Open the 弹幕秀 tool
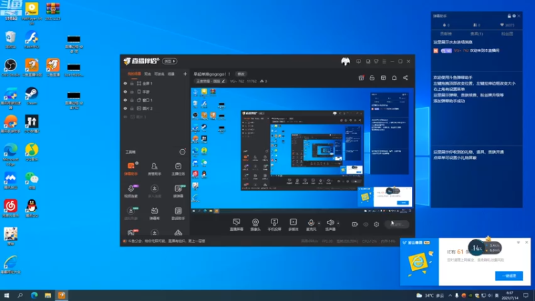Screen dimensions: 535x301 point(154,213)
